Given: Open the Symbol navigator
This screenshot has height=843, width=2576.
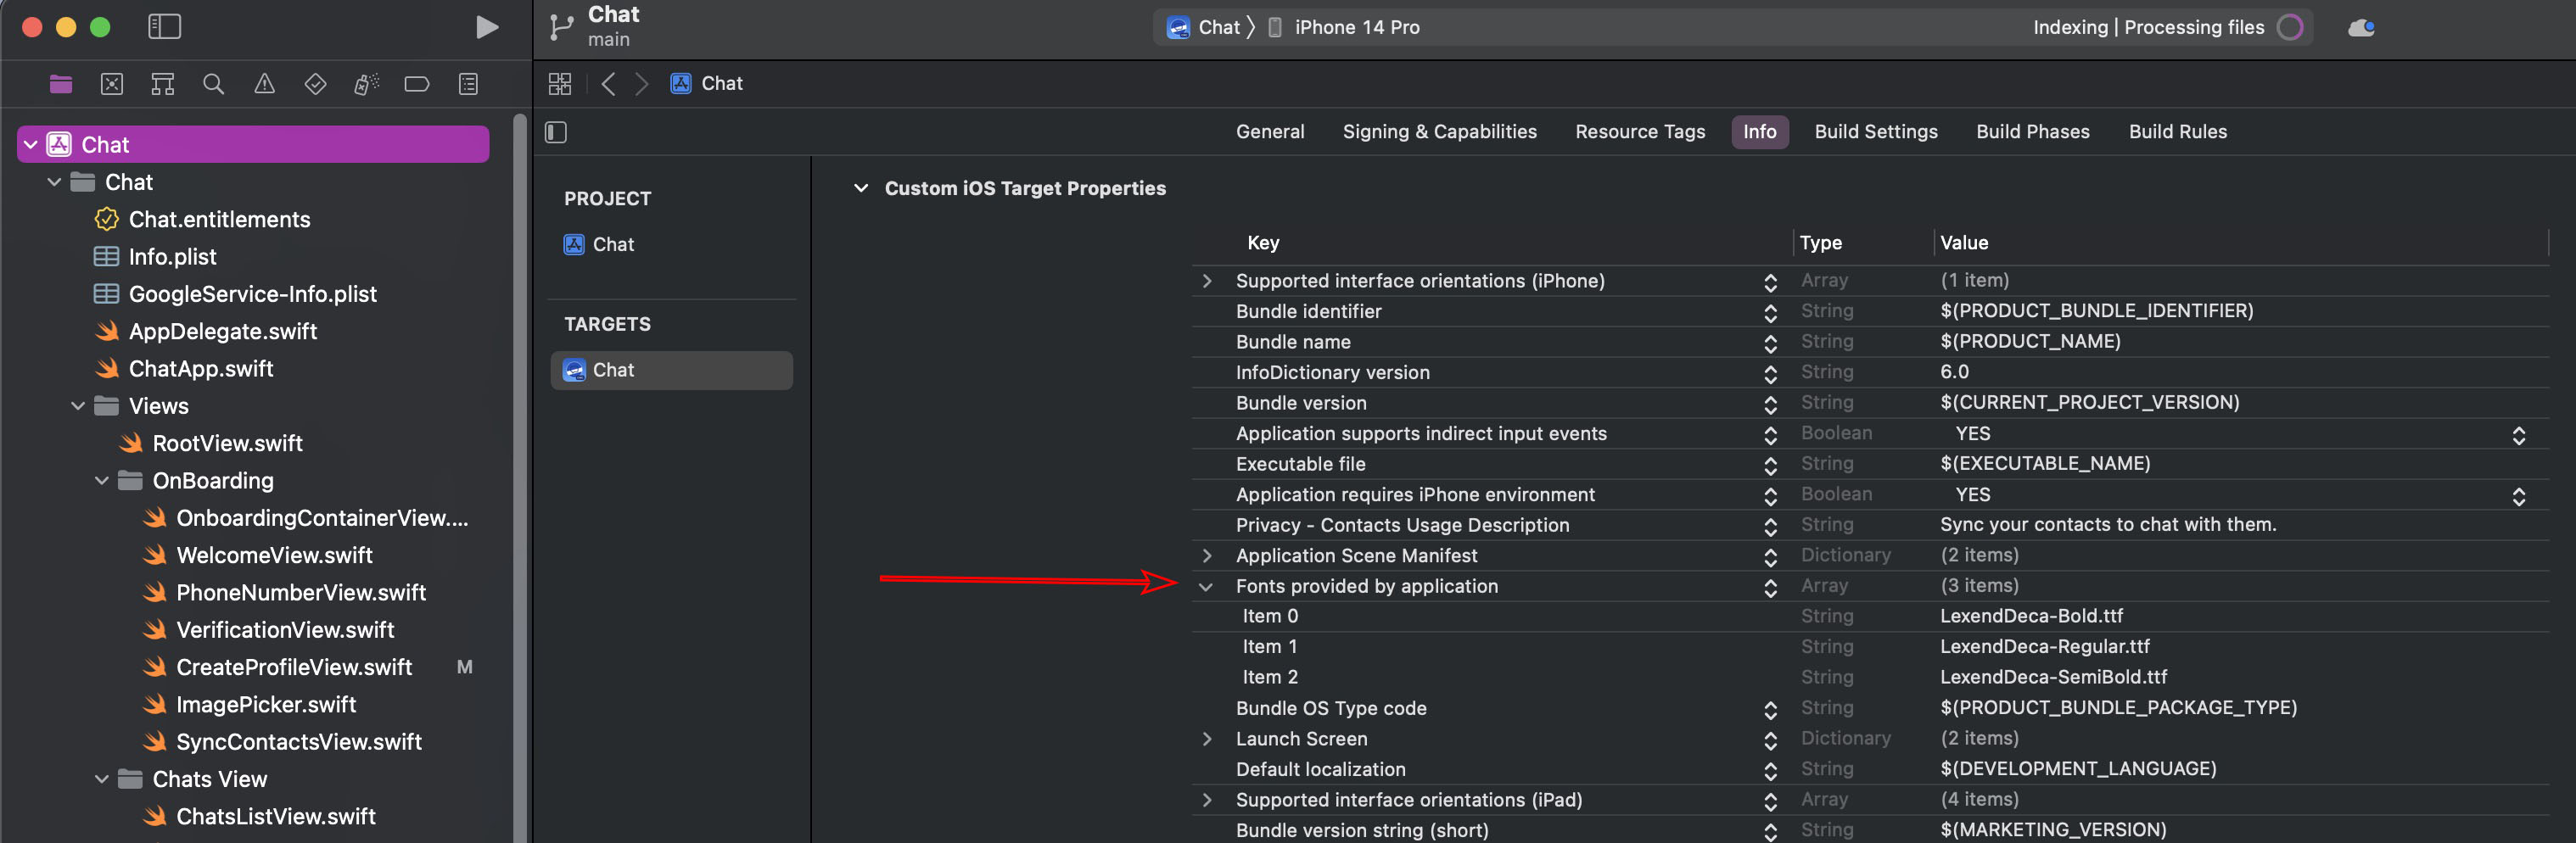Looking at the screenshot, I should [x=163, y=84].
